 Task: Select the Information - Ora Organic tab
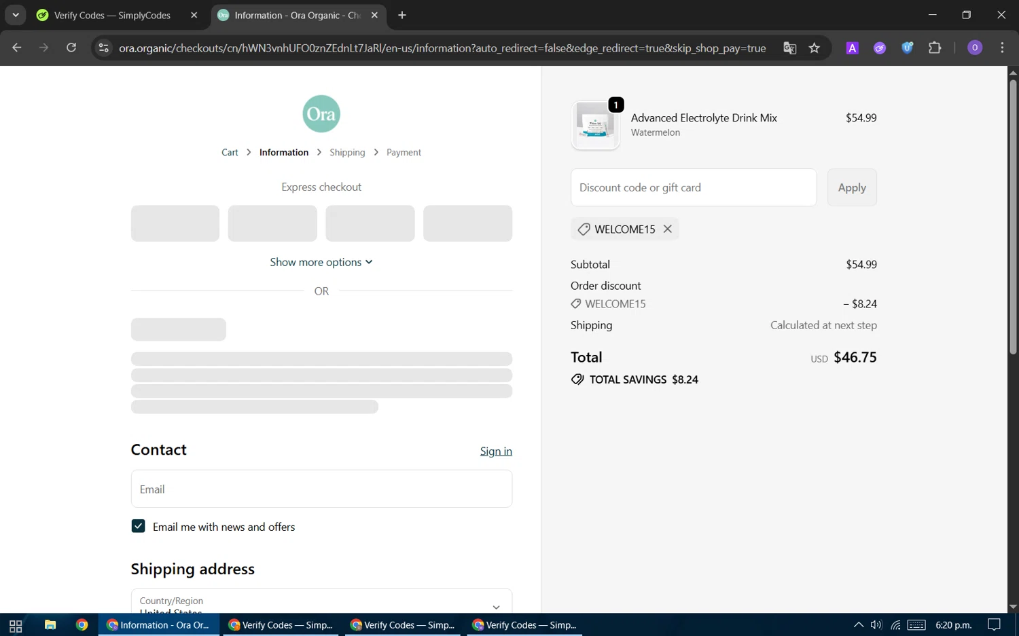click(x=298, y=15)
